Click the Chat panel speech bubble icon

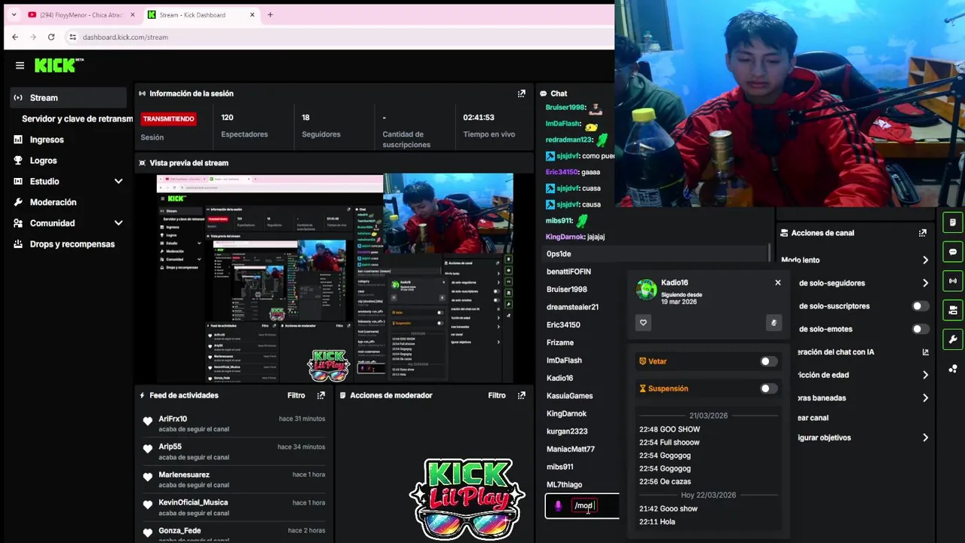click(543, 94)
